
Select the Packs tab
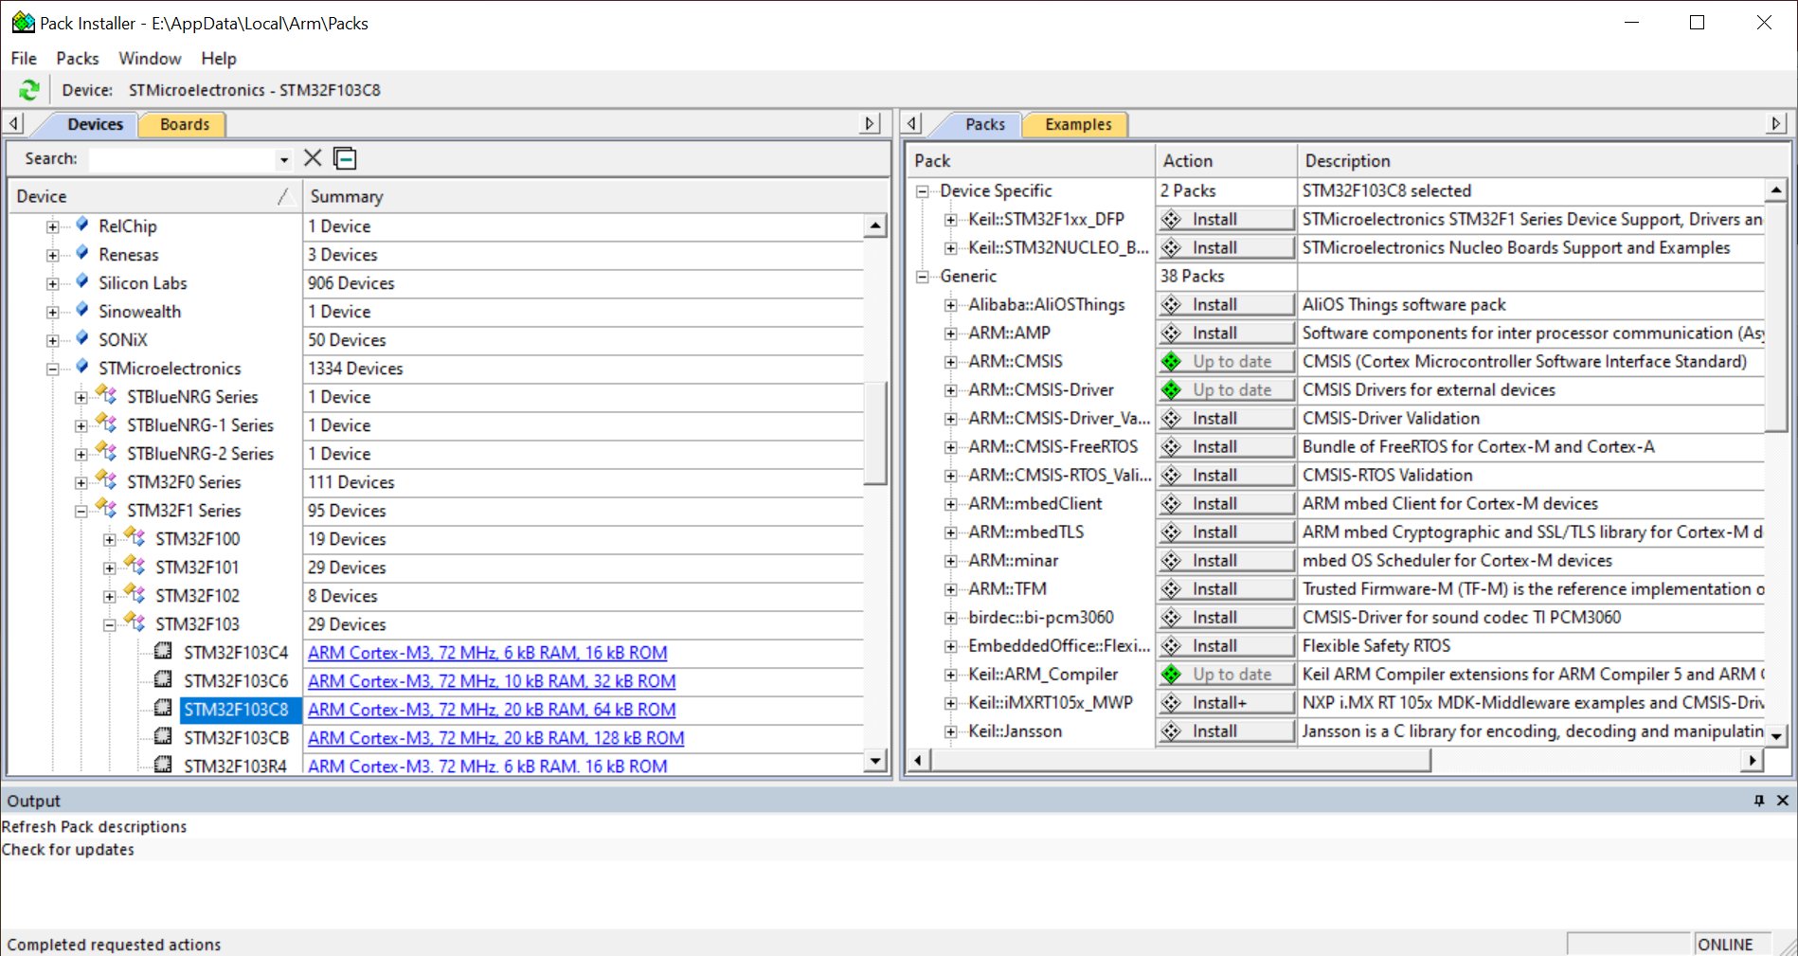pos(985,124)
